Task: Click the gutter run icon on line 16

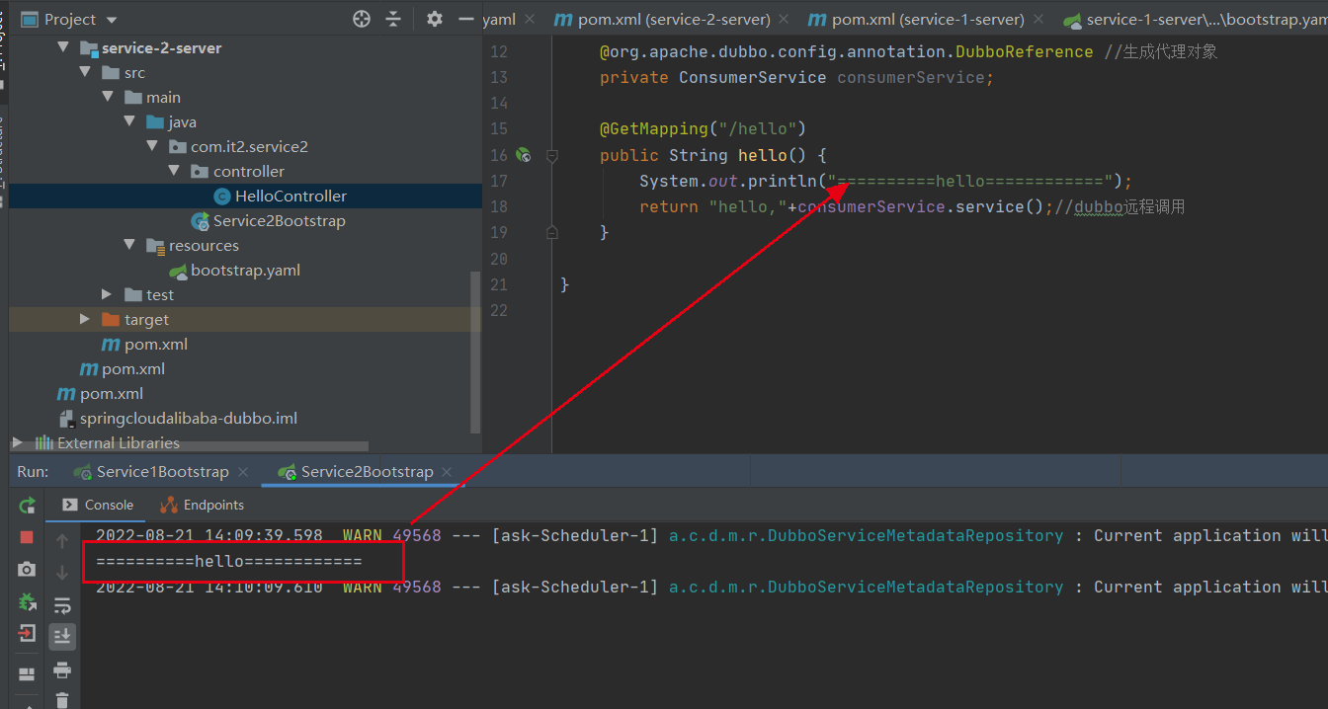Action: pyautogui.click(x=524, y=155)
